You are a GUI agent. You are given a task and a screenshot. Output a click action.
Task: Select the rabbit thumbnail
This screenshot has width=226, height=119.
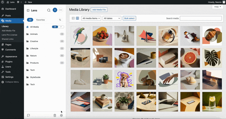(x=146, y=80)
